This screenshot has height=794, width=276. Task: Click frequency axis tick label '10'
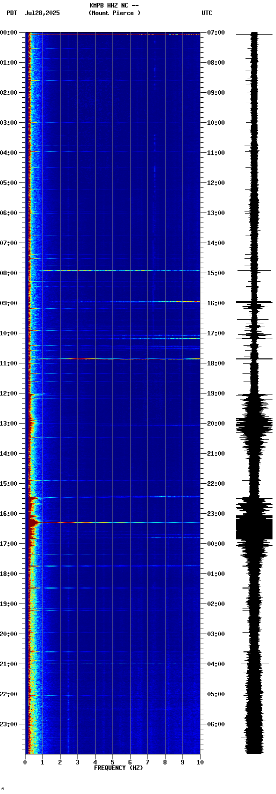[200, 762]
